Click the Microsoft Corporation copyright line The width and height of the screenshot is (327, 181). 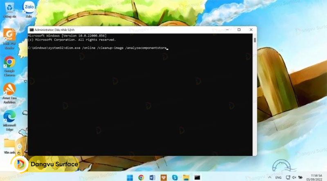tap(72, 40)
